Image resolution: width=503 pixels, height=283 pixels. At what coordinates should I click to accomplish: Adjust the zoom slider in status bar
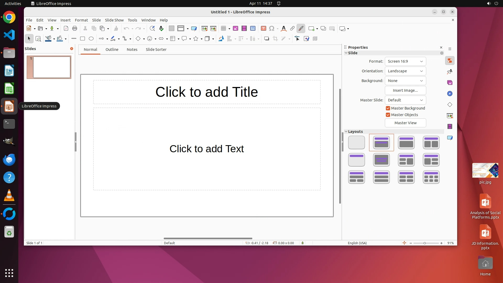[425, 243]
